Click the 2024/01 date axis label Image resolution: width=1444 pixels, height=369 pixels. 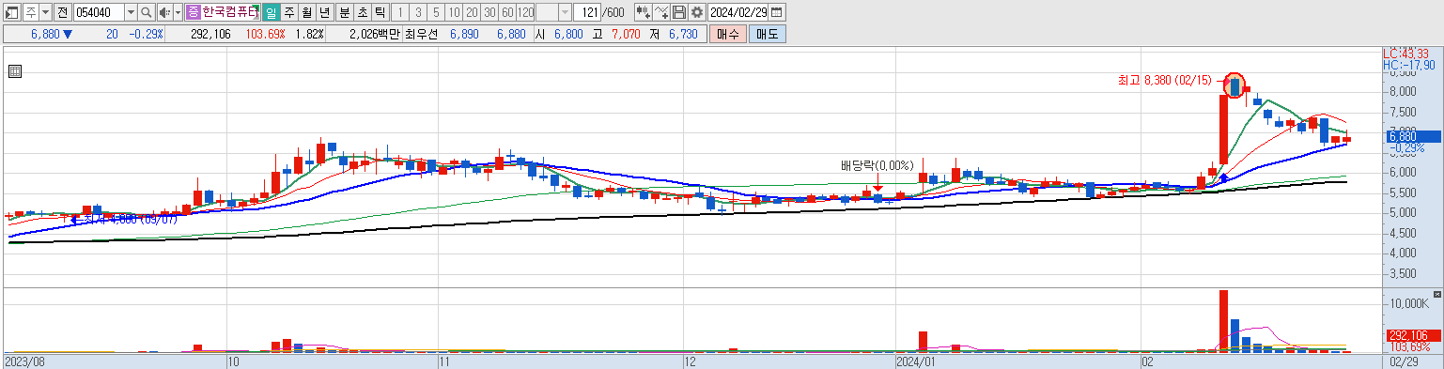click(916, 361)
